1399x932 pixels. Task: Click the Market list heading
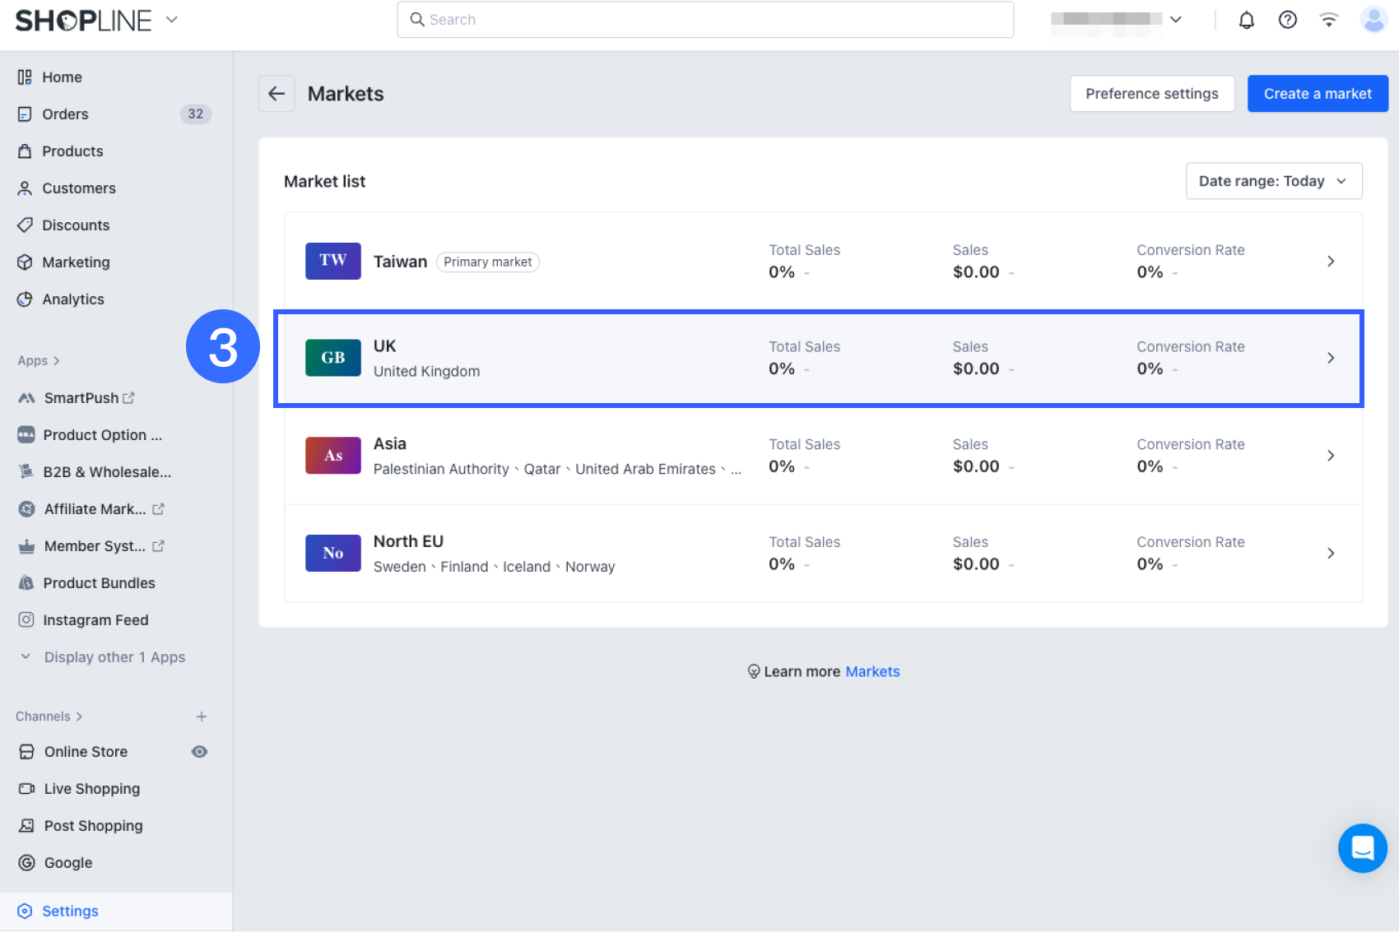[x=325, y=182]
